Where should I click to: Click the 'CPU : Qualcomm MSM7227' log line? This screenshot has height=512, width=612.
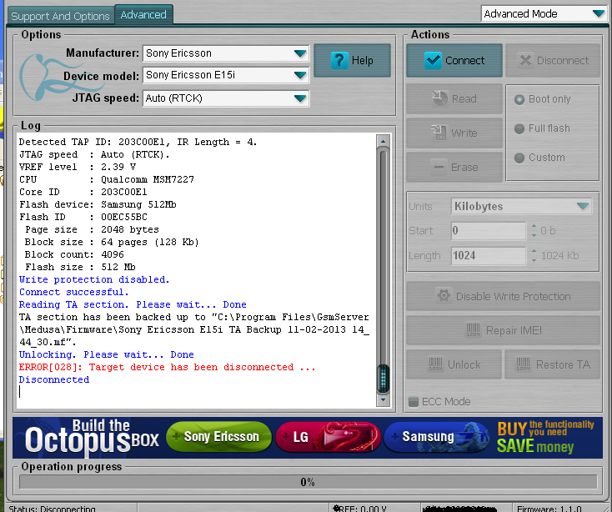pos(106,179)
